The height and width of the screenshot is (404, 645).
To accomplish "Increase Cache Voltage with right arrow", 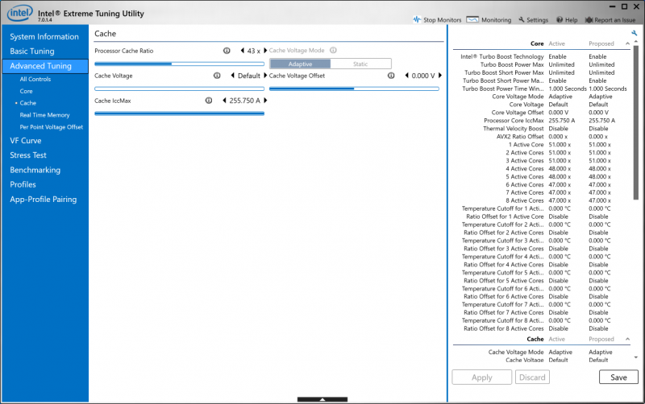I will click(265, 76).
